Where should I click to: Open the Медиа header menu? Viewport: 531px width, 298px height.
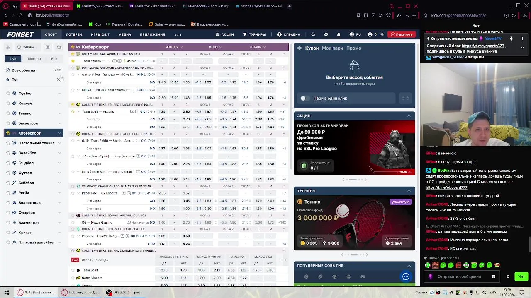click(124, 34)
